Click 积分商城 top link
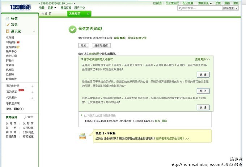This screenshot has width=246, height=167. point(188,3)
